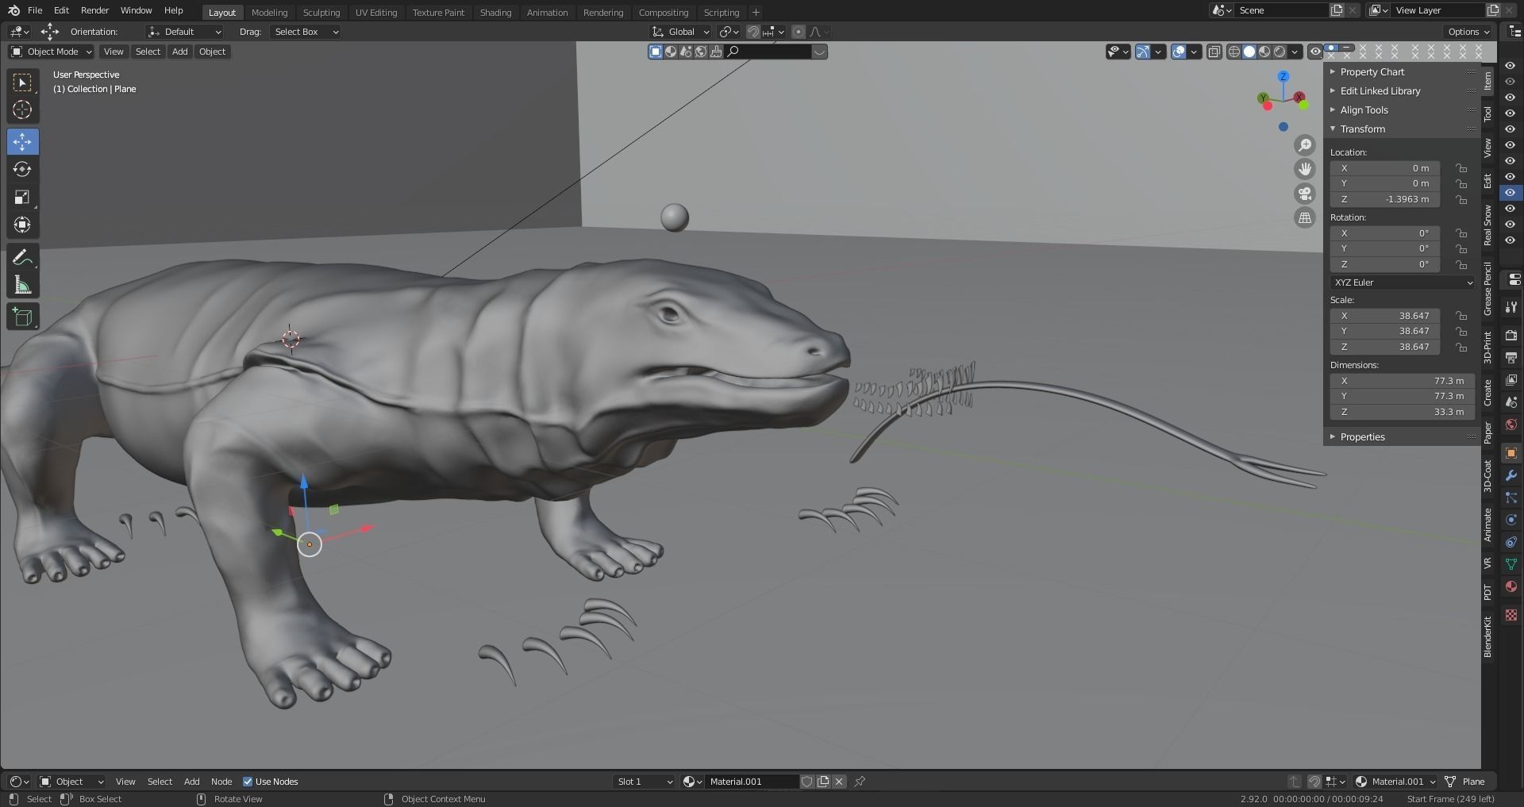Switch perspective/orthographic with the grid icon
Screen dimensions: 1524x807
point(1304,217)
